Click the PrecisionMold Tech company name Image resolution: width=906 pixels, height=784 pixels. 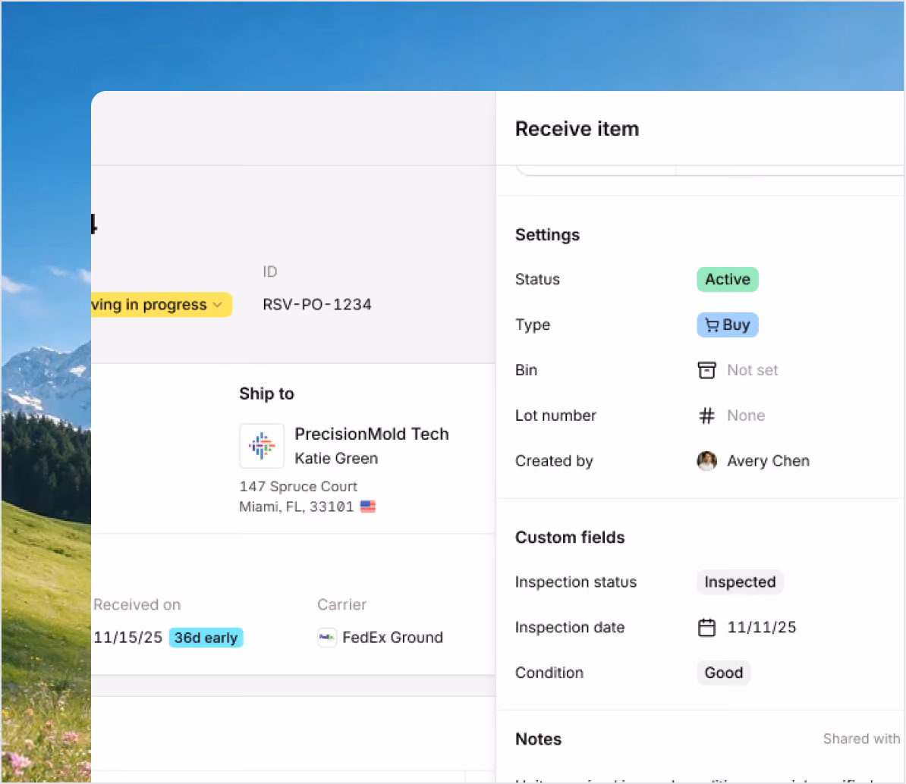(x=372, y=434)
